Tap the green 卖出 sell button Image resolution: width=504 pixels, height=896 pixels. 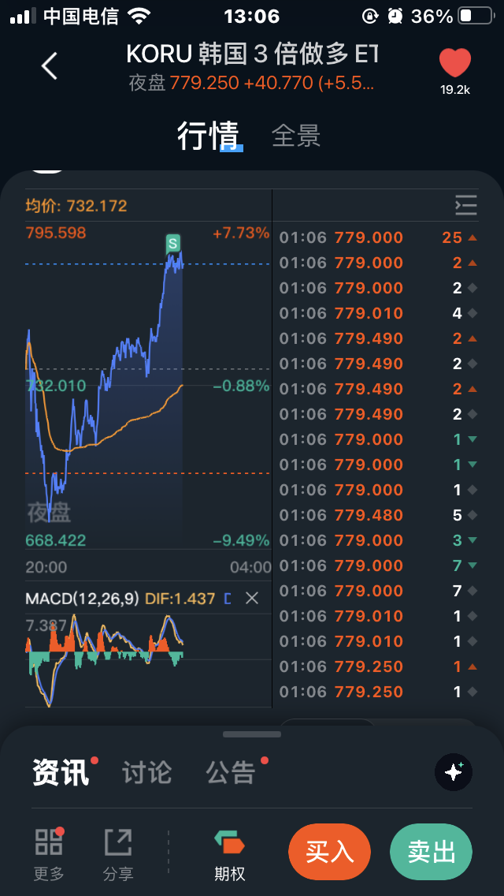[431, 852]
